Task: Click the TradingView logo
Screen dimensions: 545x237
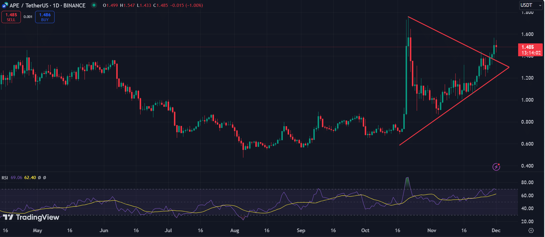Action: (31, 217)
